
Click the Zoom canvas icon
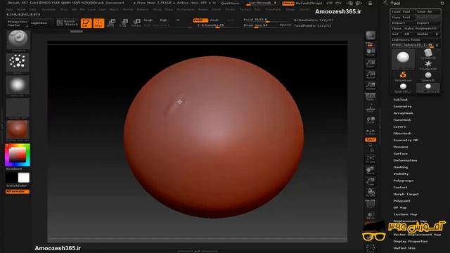[x=371, y=63]
